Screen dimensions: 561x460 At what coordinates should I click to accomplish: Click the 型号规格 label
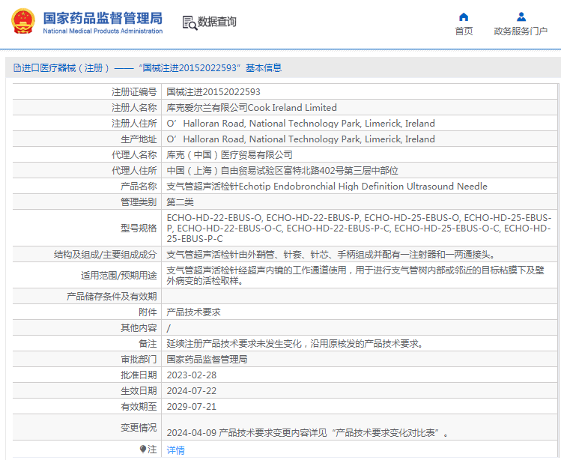139,229
